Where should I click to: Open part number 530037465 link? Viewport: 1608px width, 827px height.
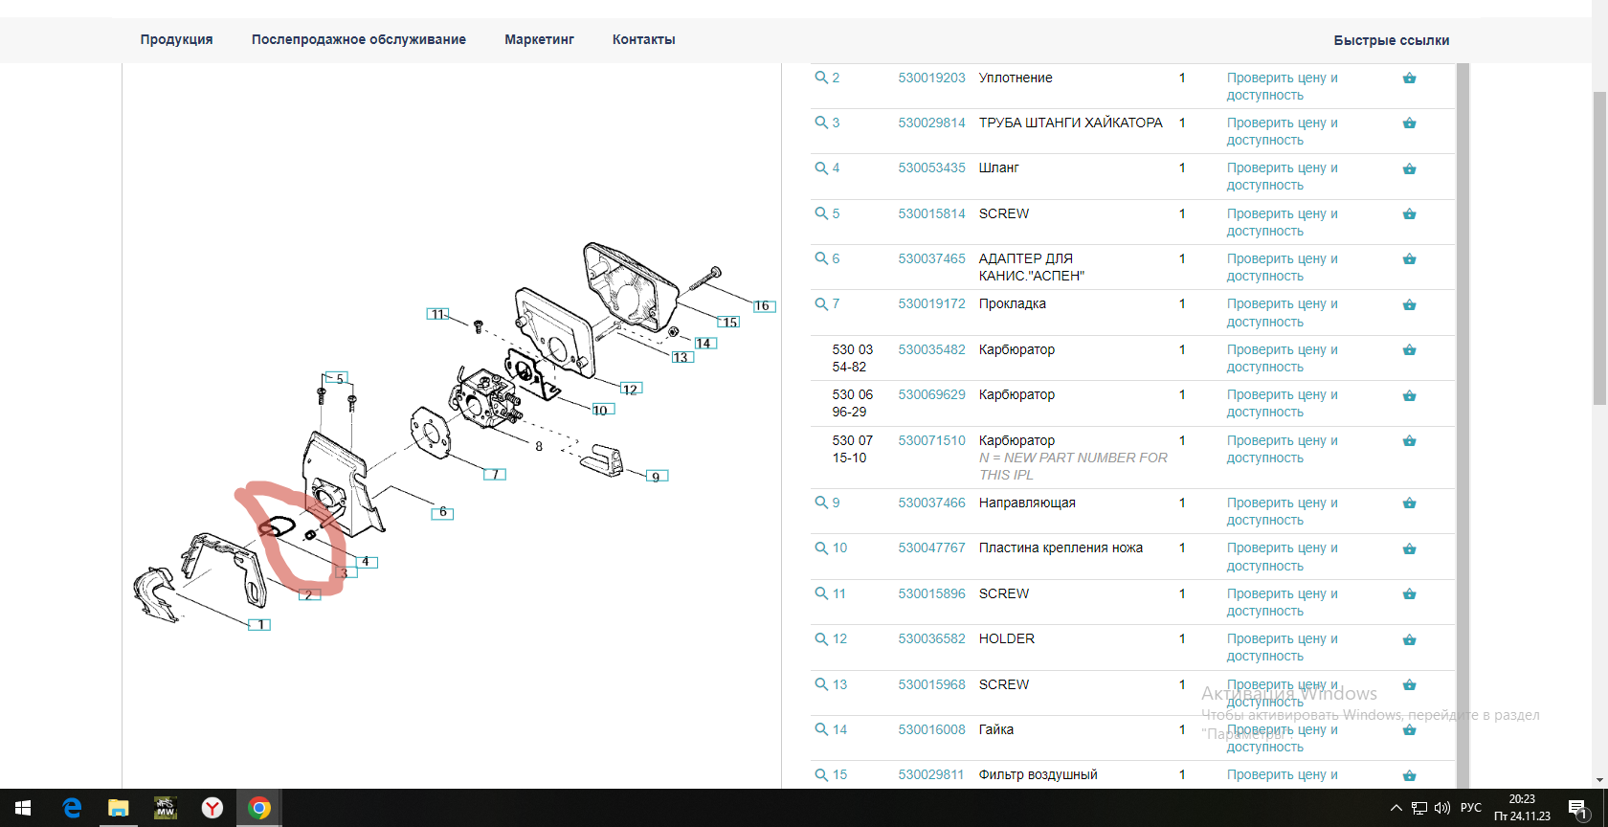point(931,258)
